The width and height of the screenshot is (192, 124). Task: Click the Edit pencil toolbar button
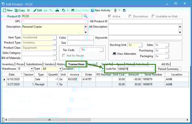tap(37, 11)
